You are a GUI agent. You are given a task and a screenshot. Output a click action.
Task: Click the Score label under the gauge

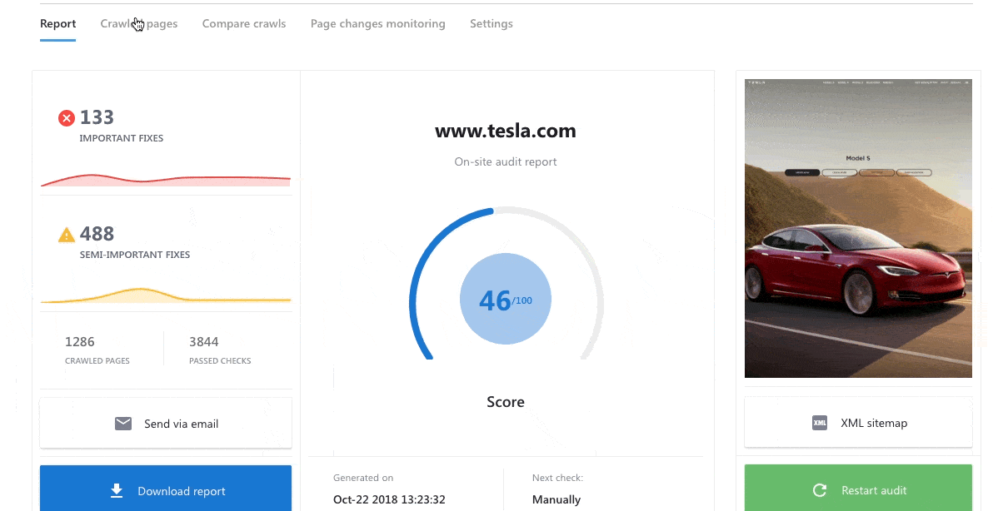(506, 402)
